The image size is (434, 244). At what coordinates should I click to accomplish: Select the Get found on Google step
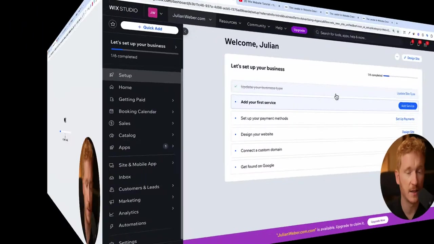coord(257,166)
